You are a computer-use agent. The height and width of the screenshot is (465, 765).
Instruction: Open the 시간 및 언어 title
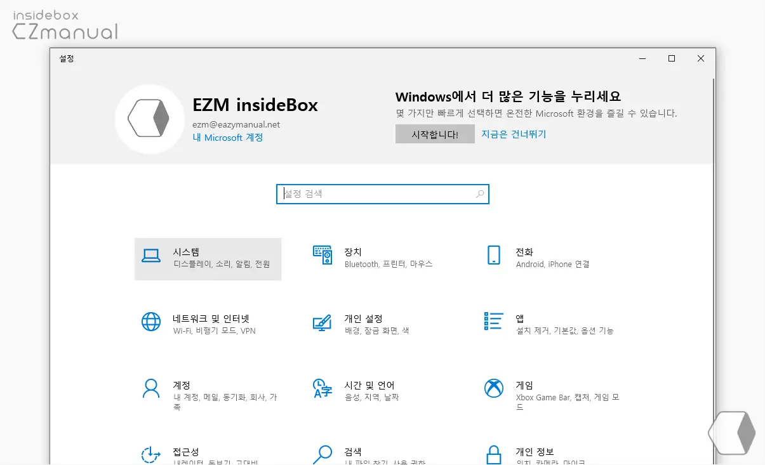(x=369, y=385)
